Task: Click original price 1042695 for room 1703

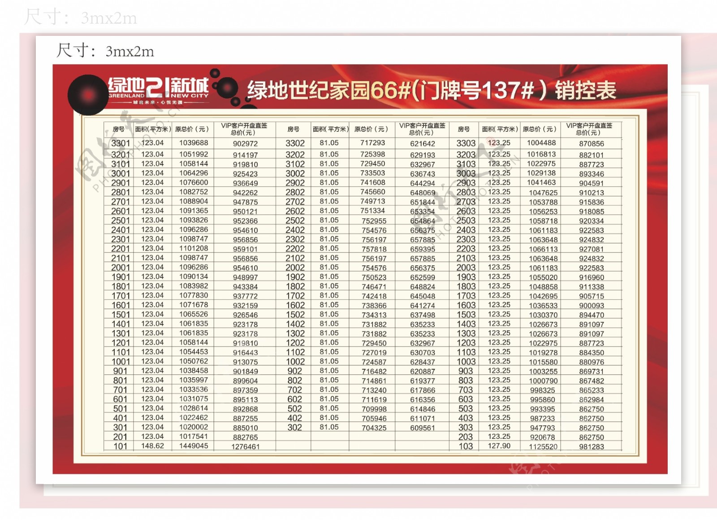Action: click(x=543, y=296)
